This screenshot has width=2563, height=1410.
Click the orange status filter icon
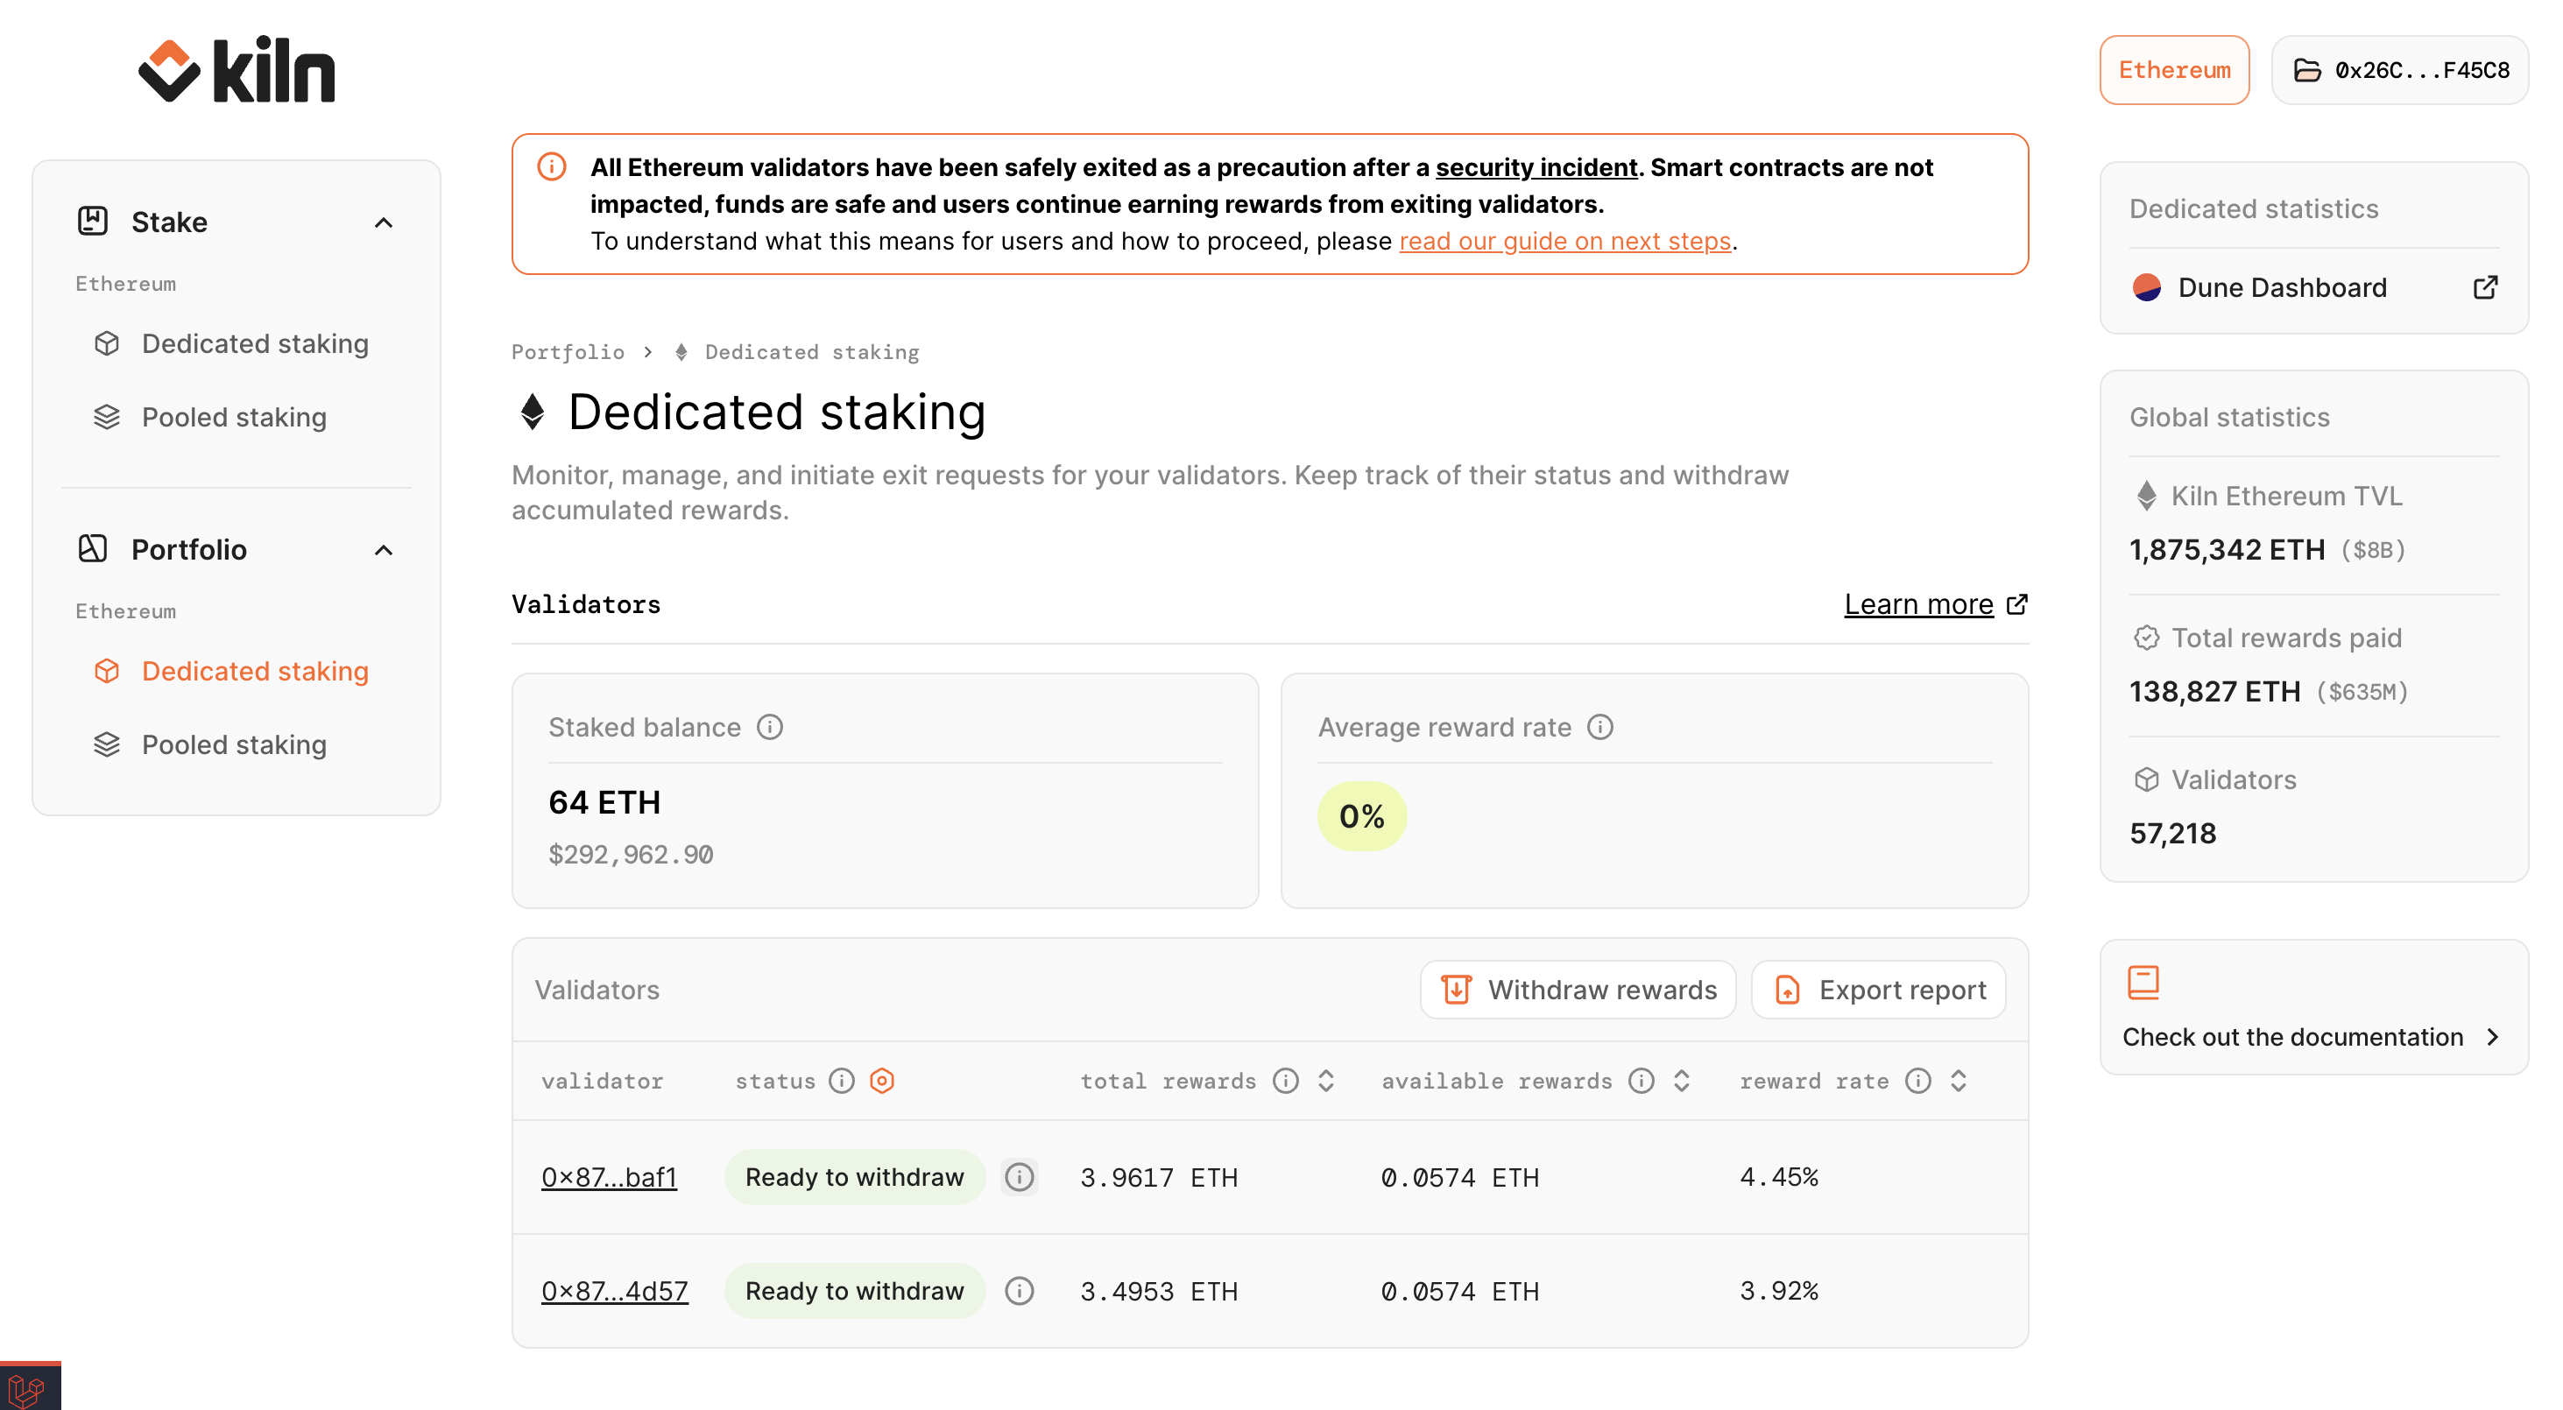(x=881, y=1081)
